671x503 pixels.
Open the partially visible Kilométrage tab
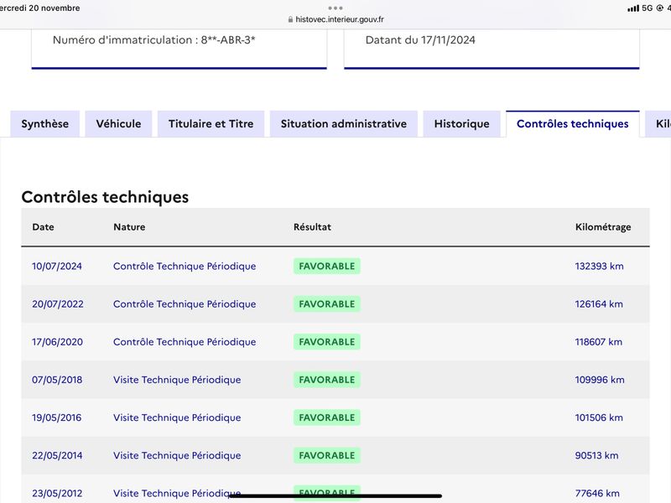658,124
